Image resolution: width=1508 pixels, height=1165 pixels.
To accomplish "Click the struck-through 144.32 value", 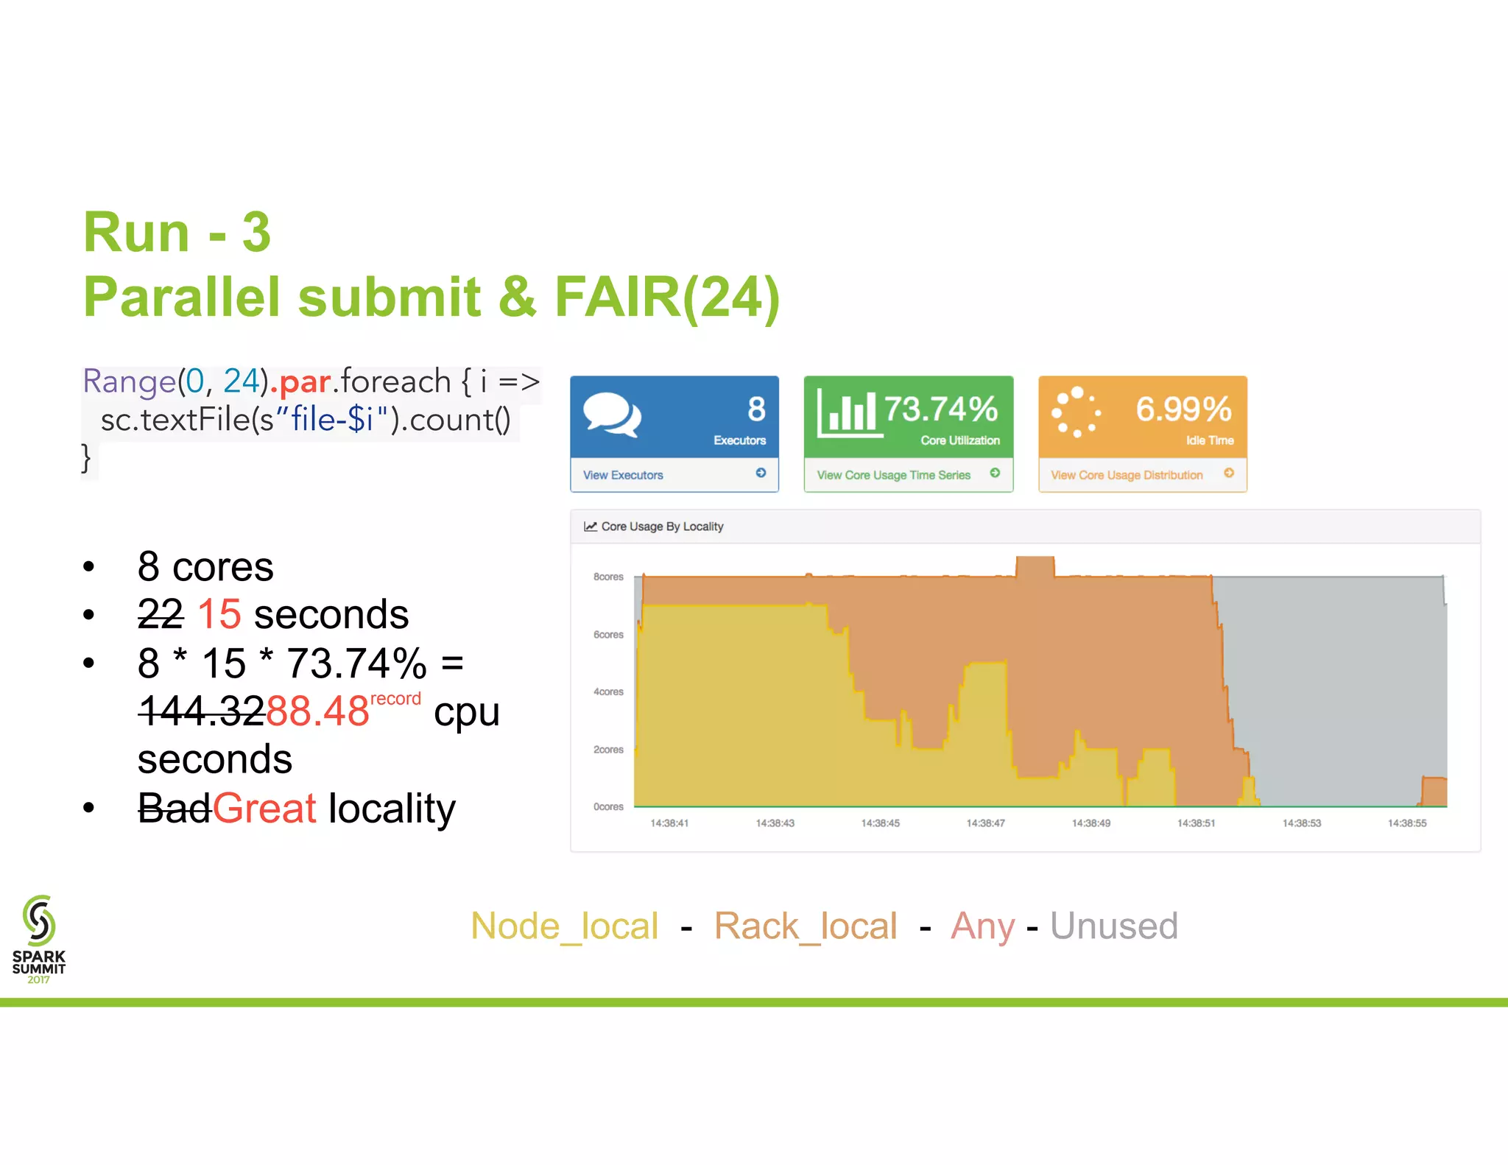I will point(201,711).
